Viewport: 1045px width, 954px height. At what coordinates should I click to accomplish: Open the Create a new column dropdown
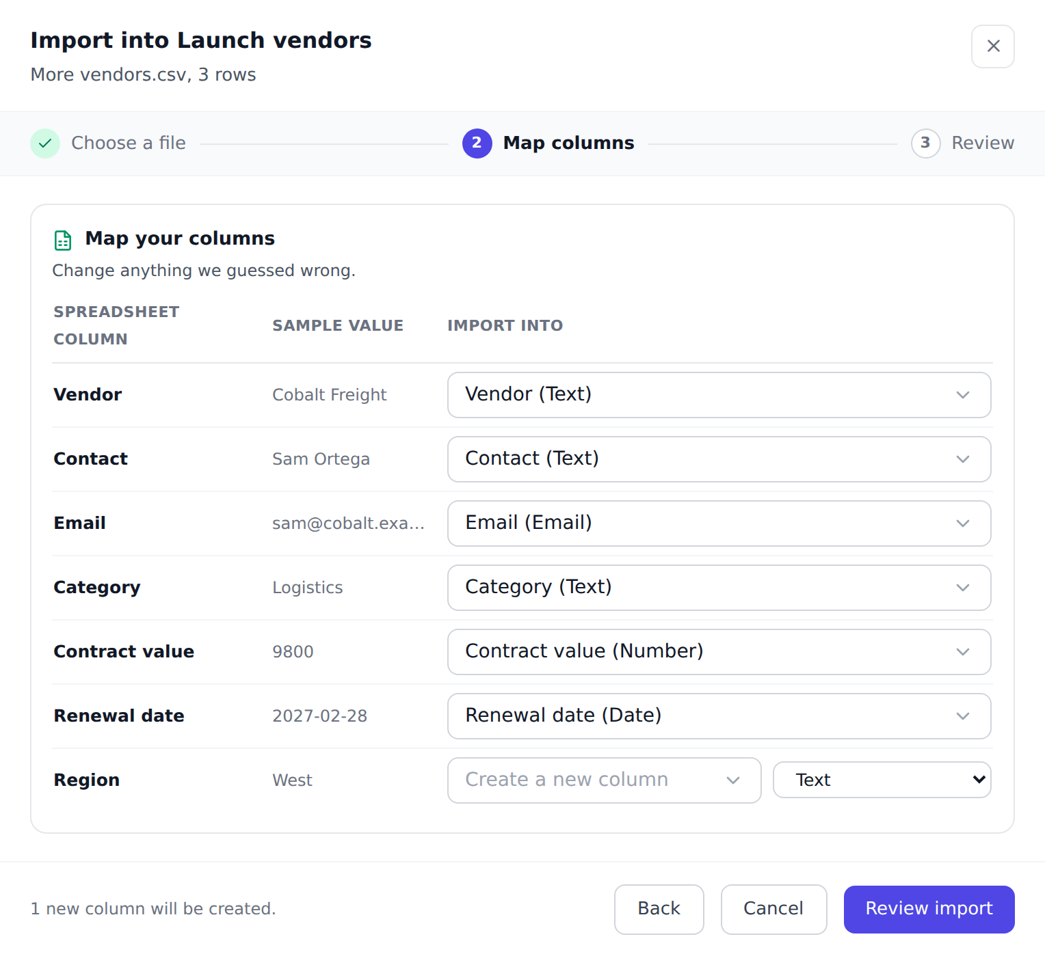tap(605, 780)
